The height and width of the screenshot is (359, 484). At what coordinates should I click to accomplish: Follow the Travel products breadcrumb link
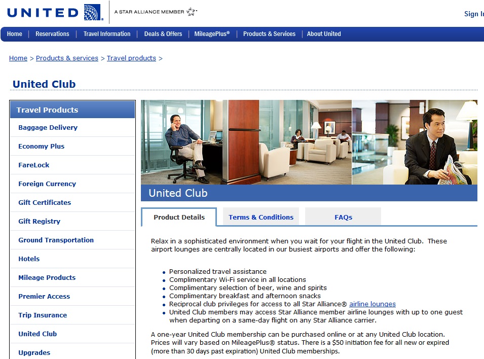point(131,58)
